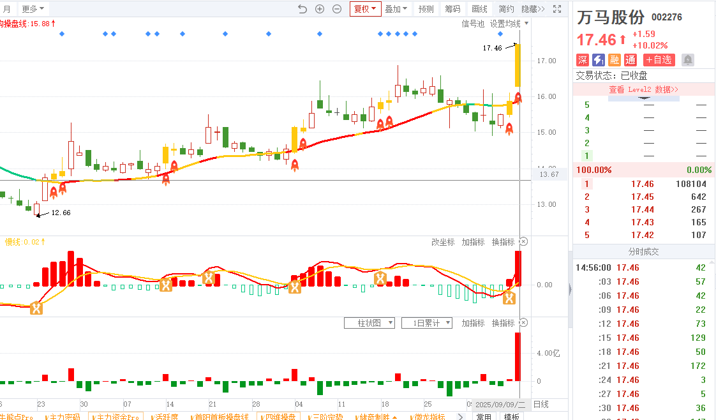716x420 pixels.
Task: Select the 三阶定势 indicator tab
Action: 325,416
